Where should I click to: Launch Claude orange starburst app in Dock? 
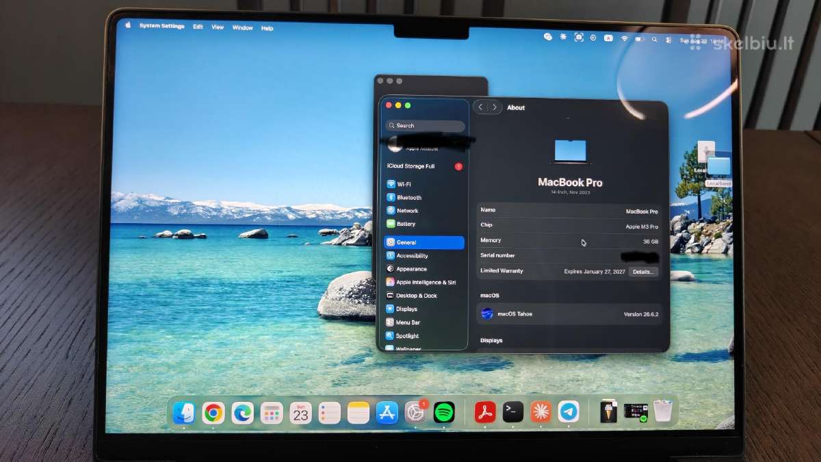pyautogui.click(x=540, y=411)
